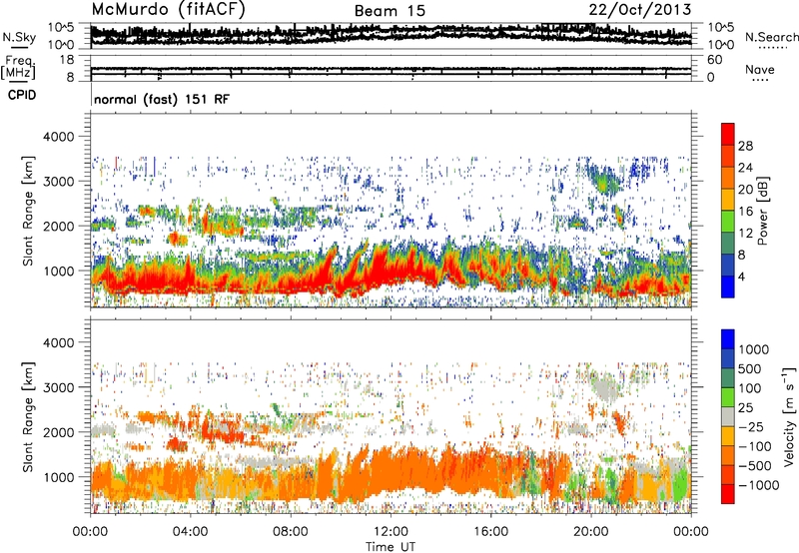Click the Velocity [m s-1] color bar
Viewport: 799px width, 553px height.
(x=728, y=416)
